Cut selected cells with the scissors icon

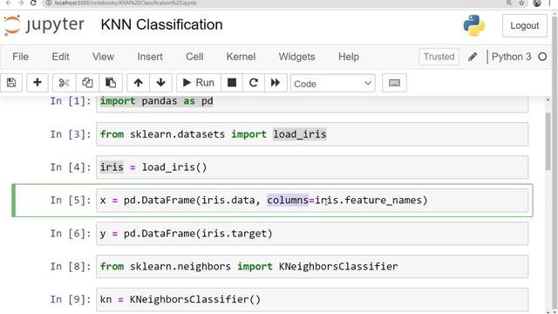[x=64, y=83]
